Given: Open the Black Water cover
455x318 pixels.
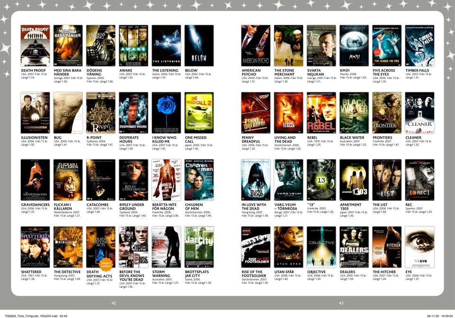Looking at the screenshot, I should (354, 113).
